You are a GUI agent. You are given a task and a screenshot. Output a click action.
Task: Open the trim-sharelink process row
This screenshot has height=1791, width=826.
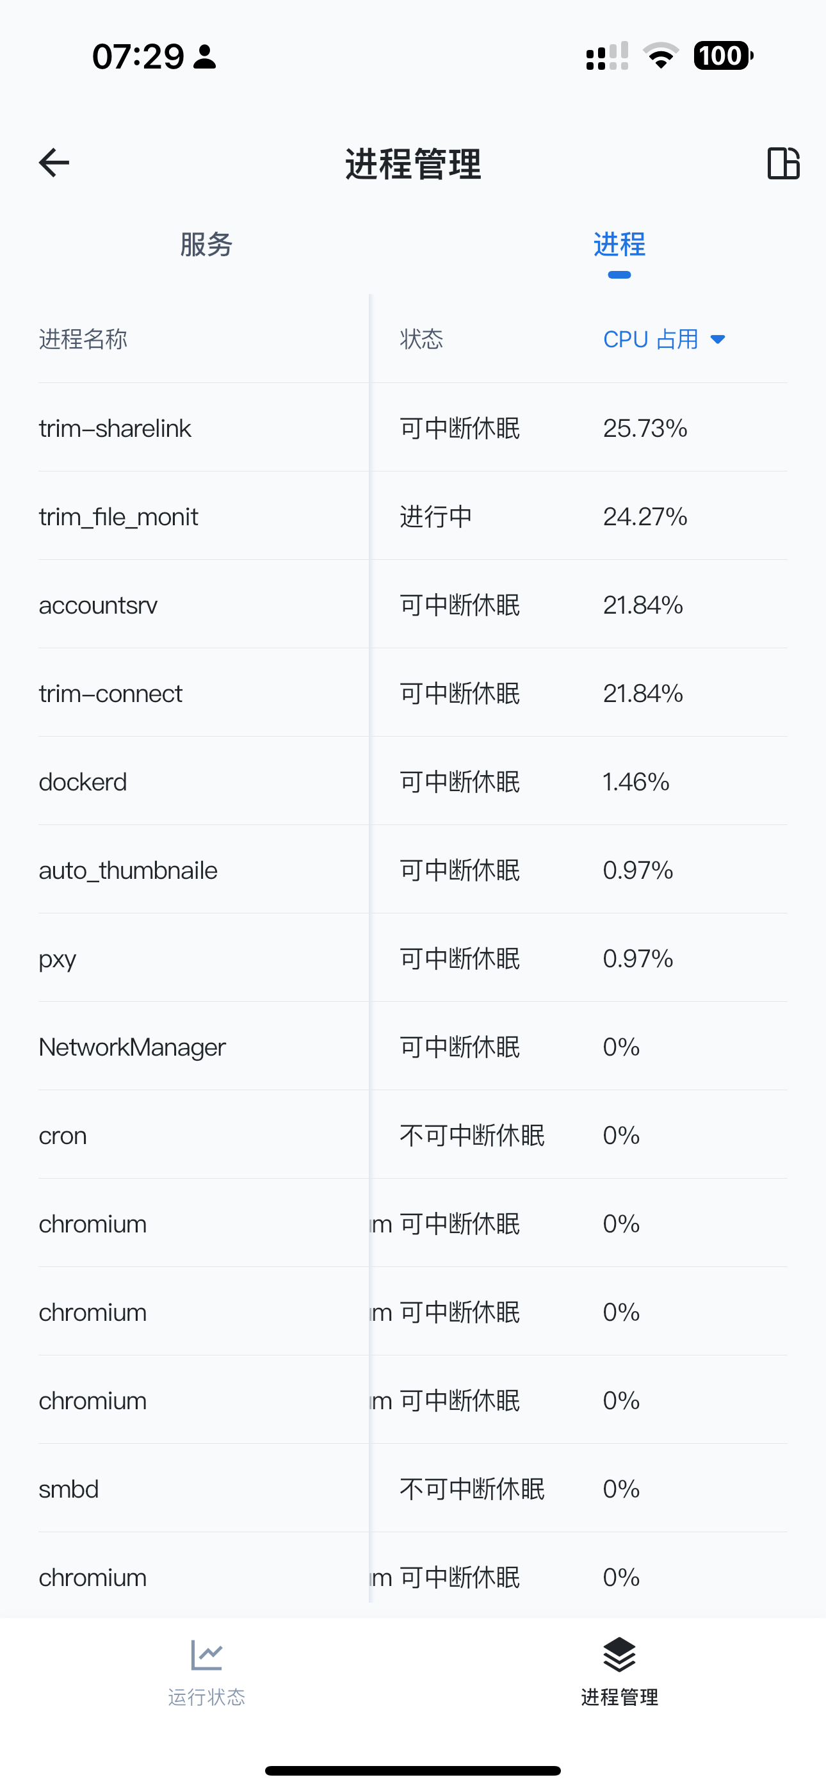tap(413, 428)
